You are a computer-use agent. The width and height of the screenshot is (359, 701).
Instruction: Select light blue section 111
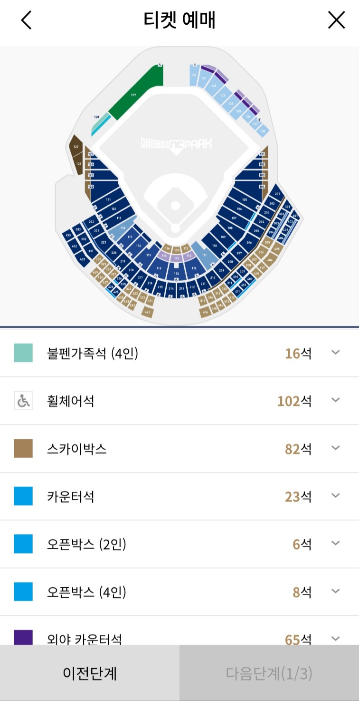click(x=204, y=256)
